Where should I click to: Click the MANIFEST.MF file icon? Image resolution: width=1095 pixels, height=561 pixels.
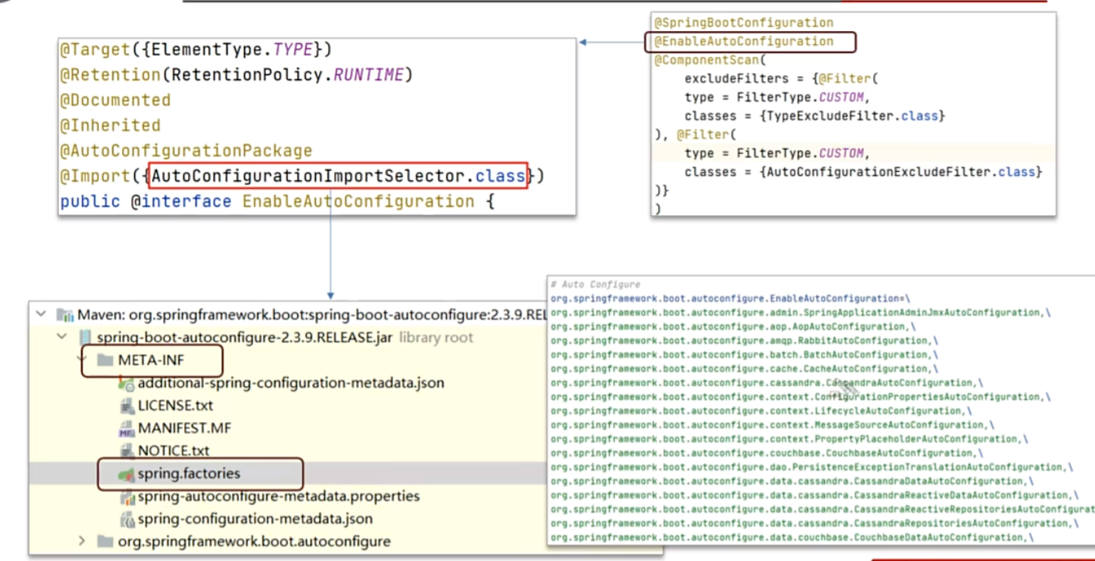(x=126, y=429)
